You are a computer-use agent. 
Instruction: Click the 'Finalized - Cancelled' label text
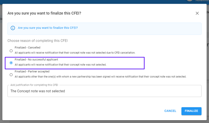(27, 48)
